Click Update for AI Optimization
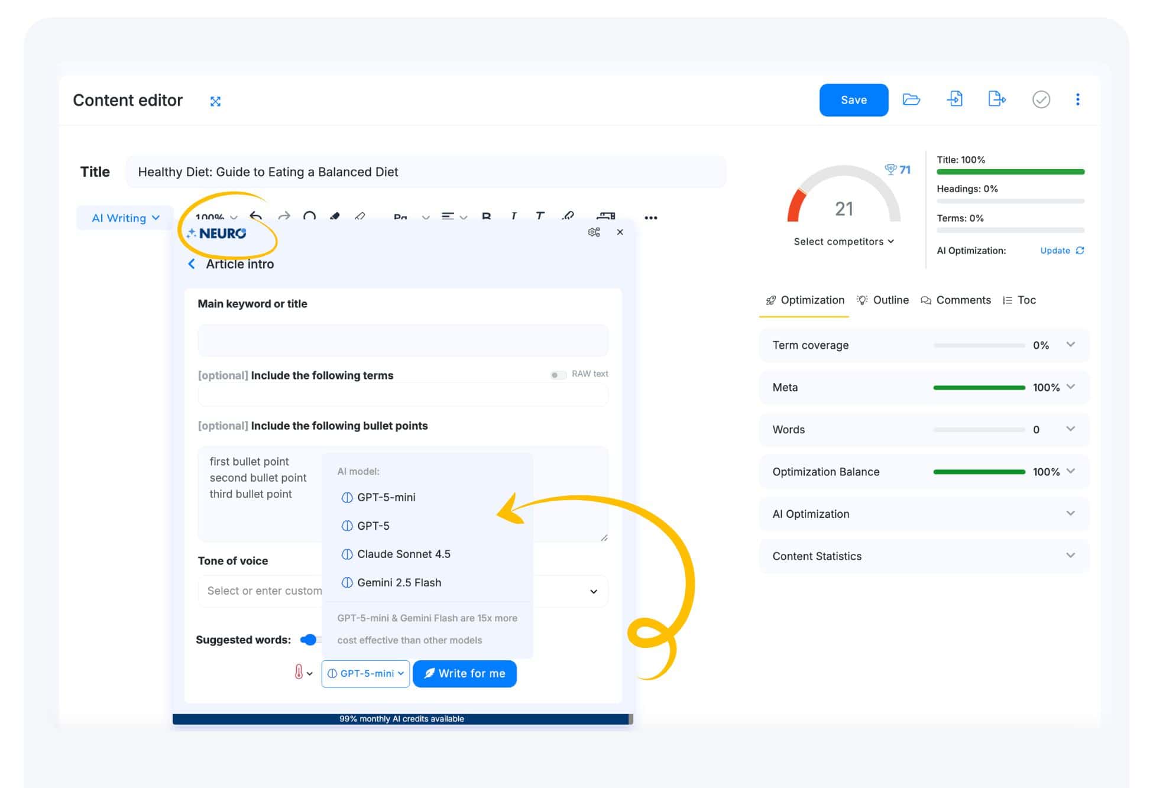Viewport: 1153px width, 788px height. click(x=1062, y=251)
